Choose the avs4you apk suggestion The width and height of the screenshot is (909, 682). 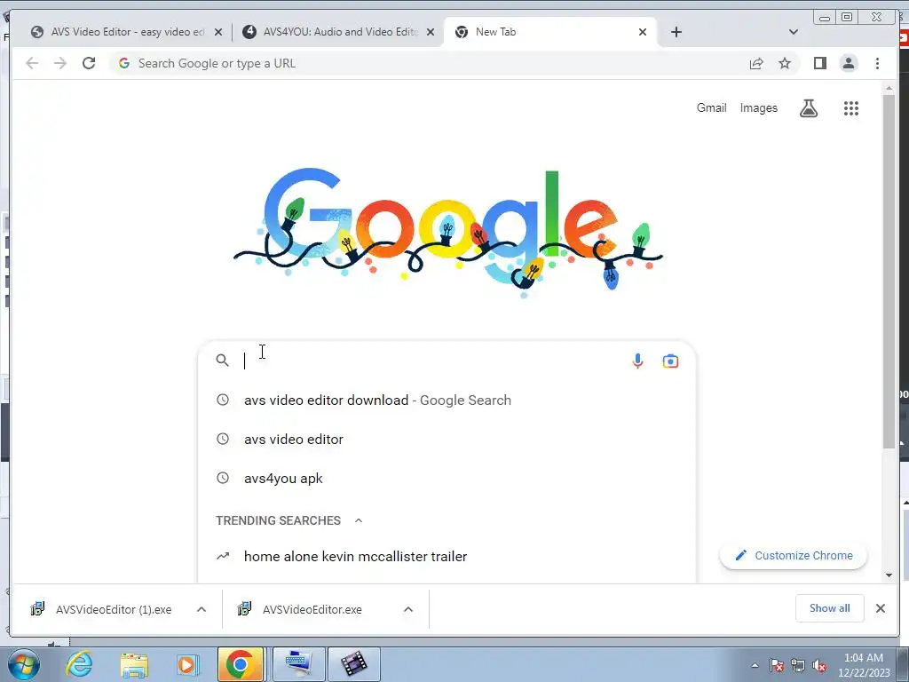447,479
